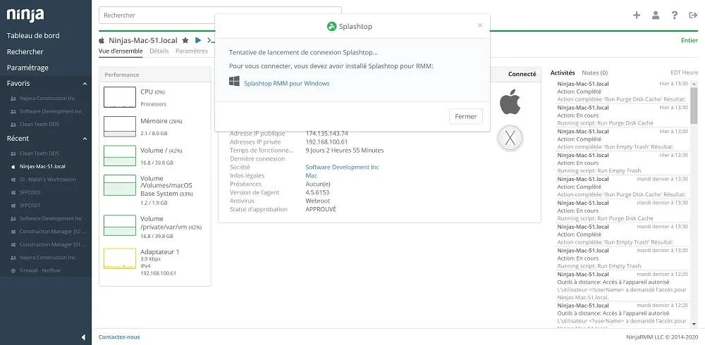Open Splashtop RMM pour Windows link
This screenshot has width=705, height=345.
pyautogui.click(x=286, y=84)
